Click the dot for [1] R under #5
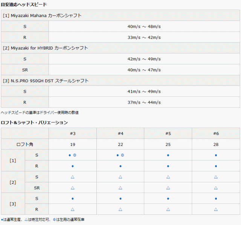The width and height of the screenshot is (241, 225). coord(168,166)
